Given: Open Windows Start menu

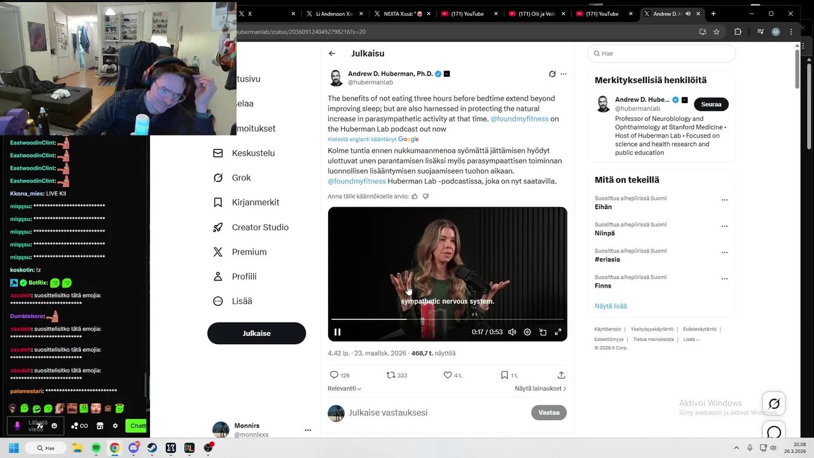Looking at the screenshot, I should click(x=13, y=448).
